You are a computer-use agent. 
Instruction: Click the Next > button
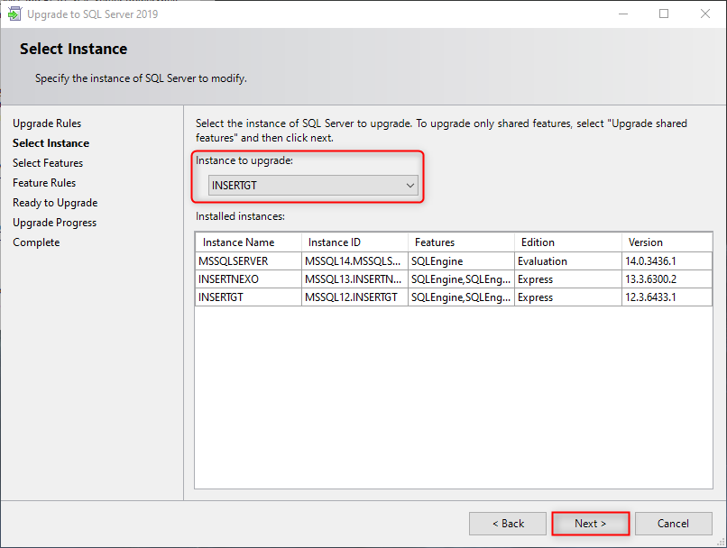(590, 524)
